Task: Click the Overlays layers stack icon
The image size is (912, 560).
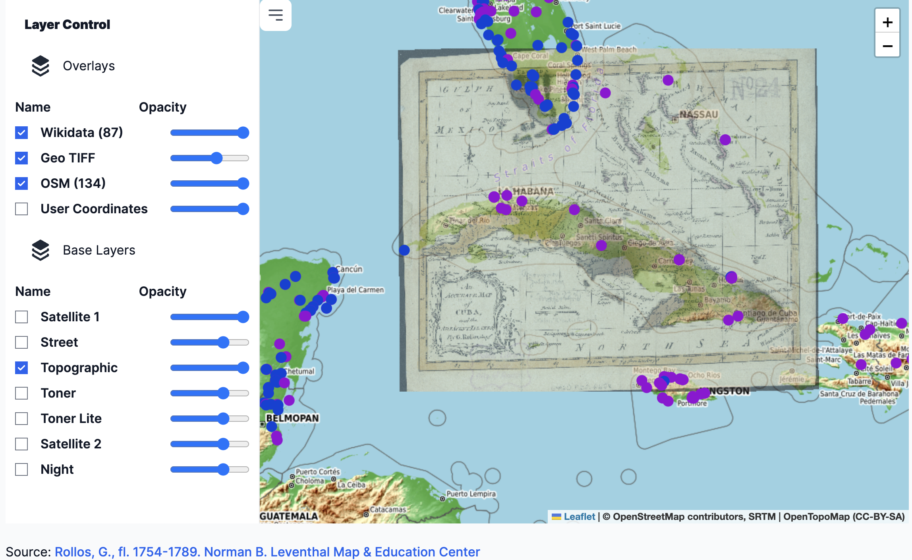Action: [41, 66]
